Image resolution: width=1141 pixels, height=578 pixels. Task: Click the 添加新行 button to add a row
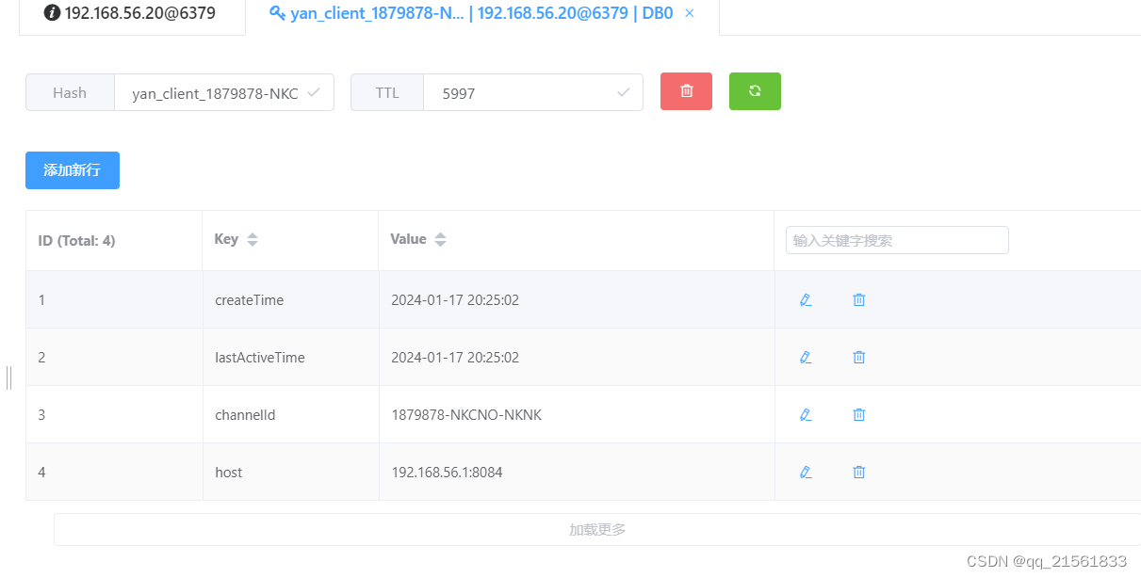tap(72, 170)
